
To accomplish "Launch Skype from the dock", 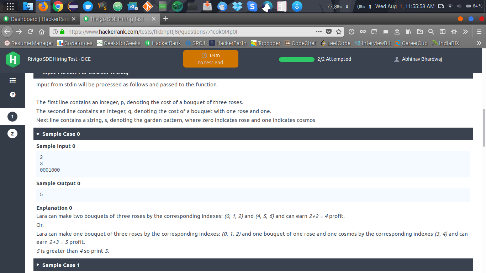I will [x=252, y=6].
